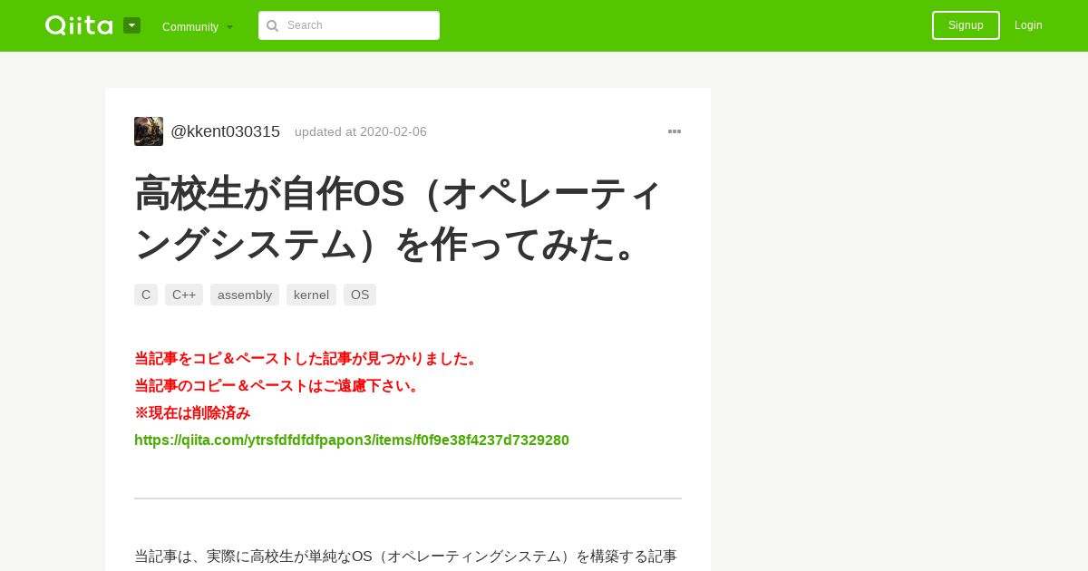Viewport: 1088px width, 571px height.
Task: Open the article's three-dot options menu
Action: point(675,131)
